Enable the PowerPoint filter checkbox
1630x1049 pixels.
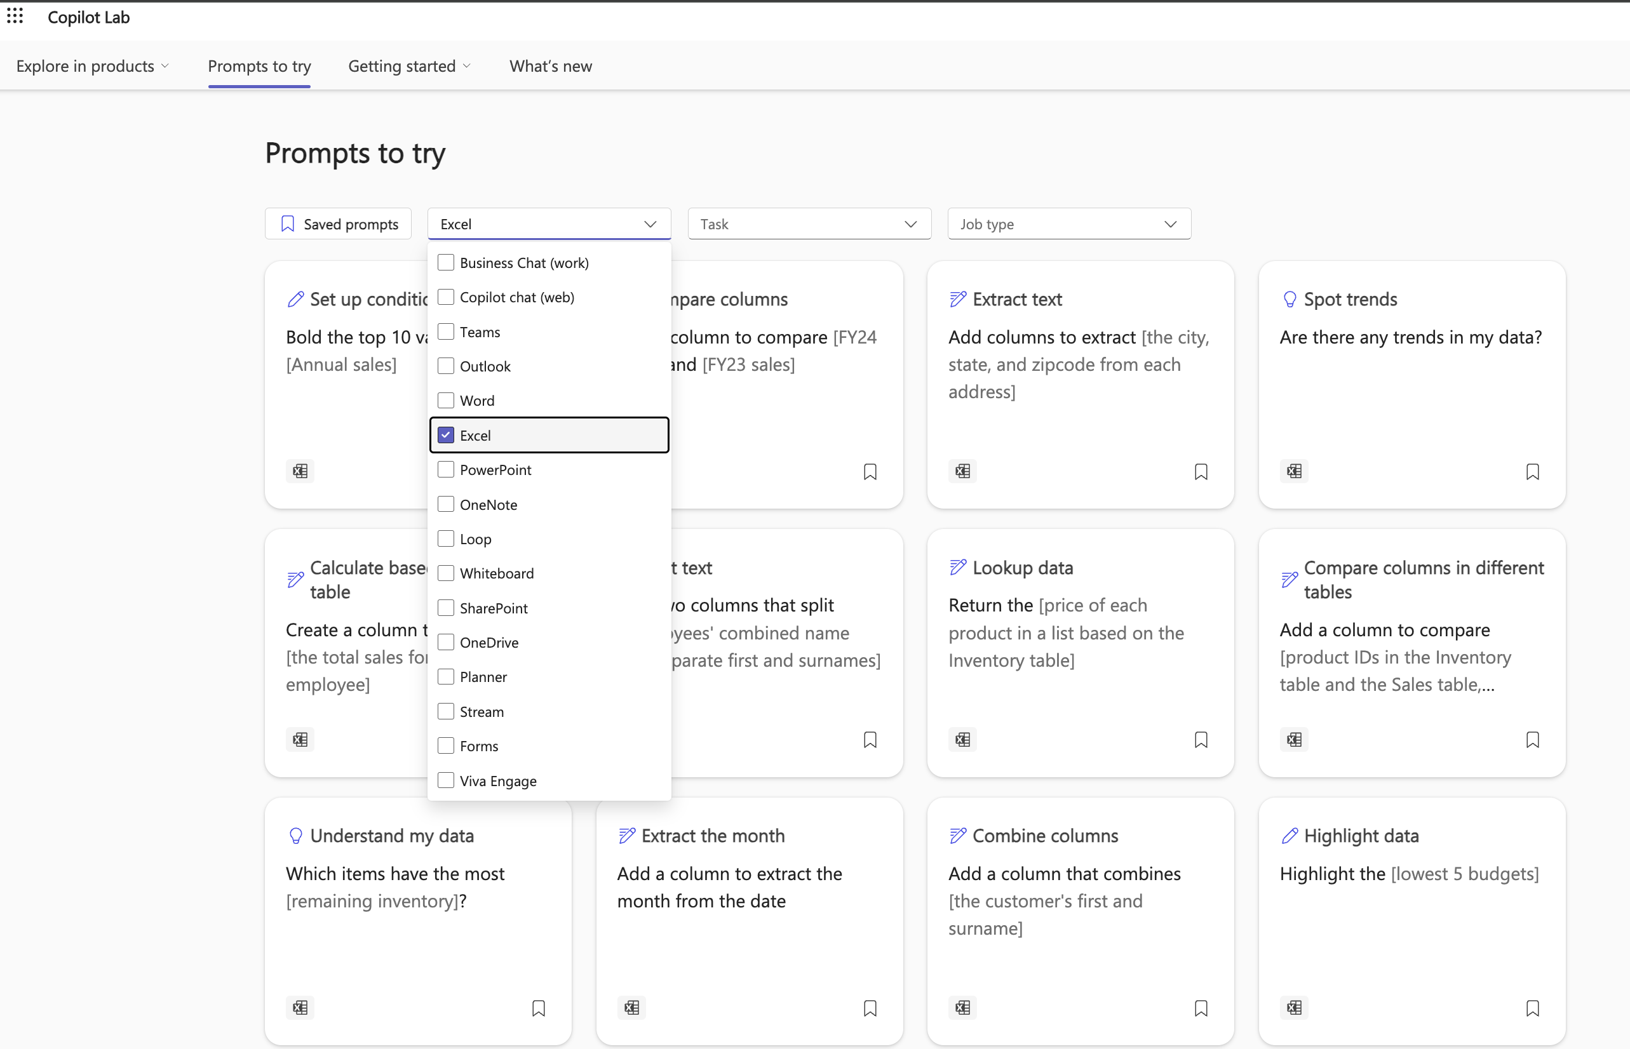click(x=446, y=469)
